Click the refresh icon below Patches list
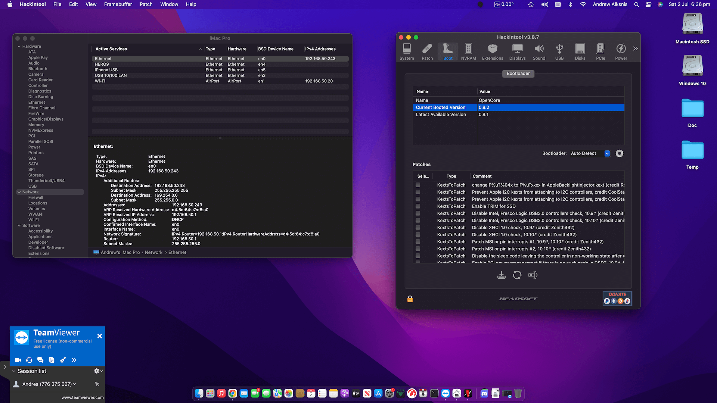 click(x=517, y=275)
